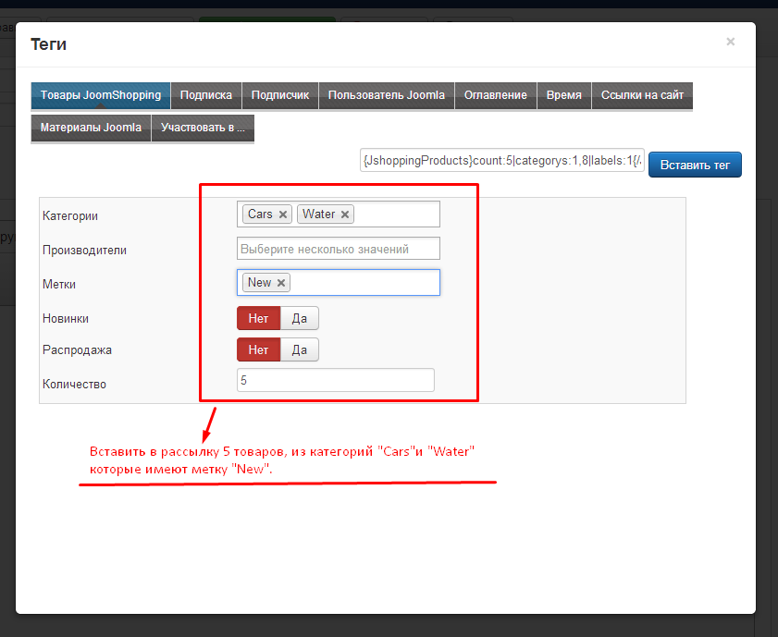Remove the Cars category tag

pos(283,214)
